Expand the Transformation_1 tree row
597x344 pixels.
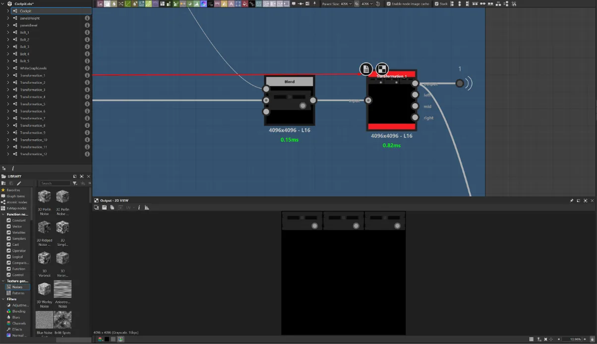click(x=8, y=75)
